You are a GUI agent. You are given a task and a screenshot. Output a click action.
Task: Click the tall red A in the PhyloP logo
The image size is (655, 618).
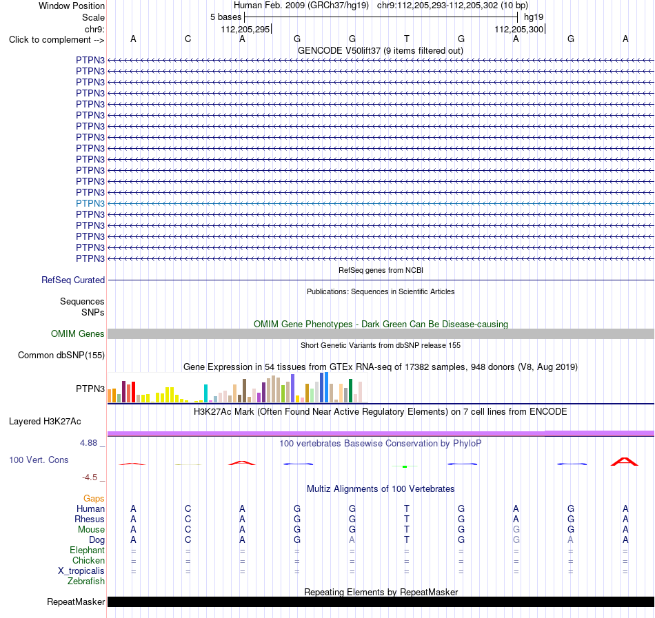click(625, 462)
